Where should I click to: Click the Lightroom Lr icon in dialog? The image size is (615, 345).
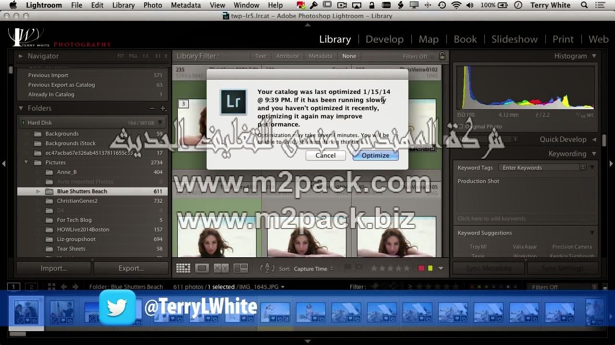pyautogui.click(x=234, y=102)
